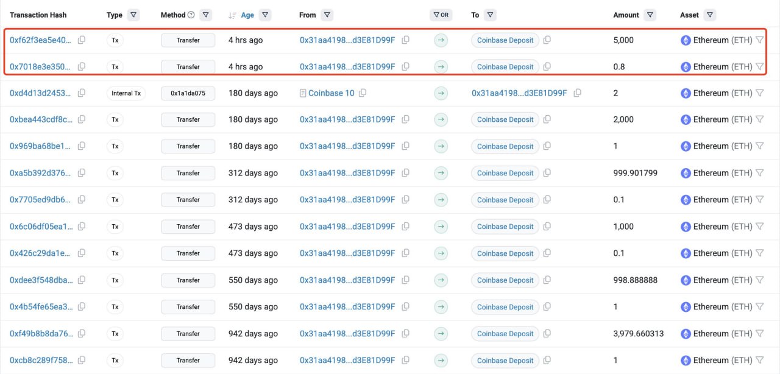The height and width of the screenshot is (374, 780).
Task: Open the Asset column filter
Action: tap(709, 15)
